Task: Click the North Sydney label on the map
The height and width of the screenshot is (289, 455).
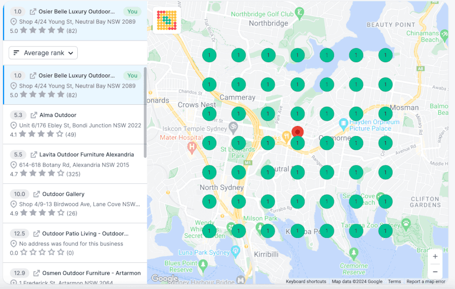Action: [x=221, y=188]
